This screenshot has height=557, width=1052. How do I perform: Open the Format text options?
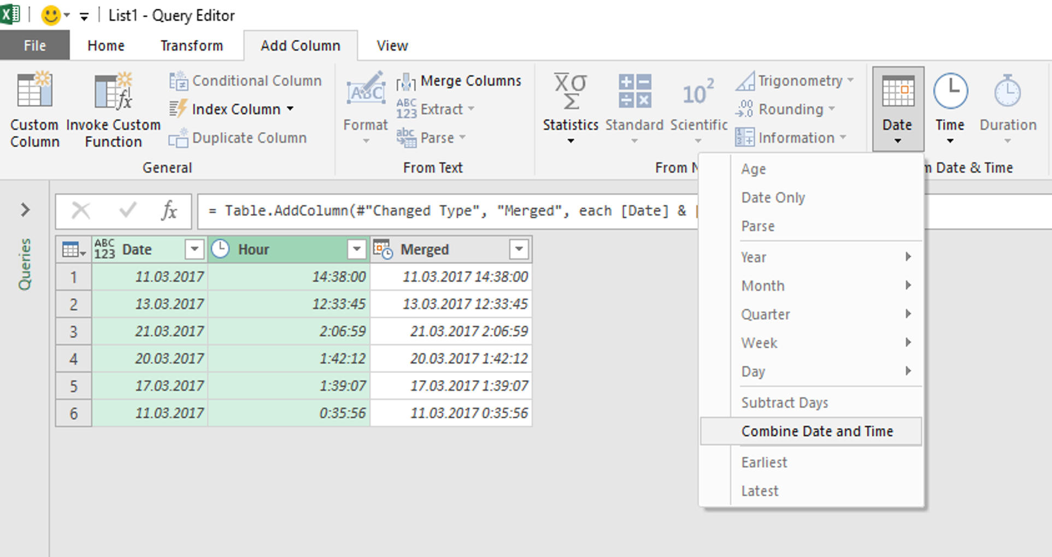(366, 108)
